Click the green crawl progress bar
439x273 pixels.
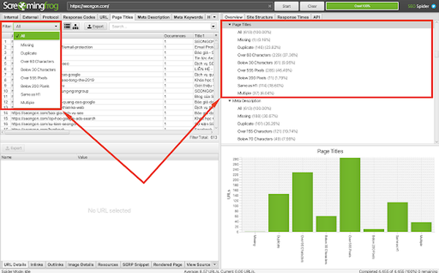tap(362, 6)
